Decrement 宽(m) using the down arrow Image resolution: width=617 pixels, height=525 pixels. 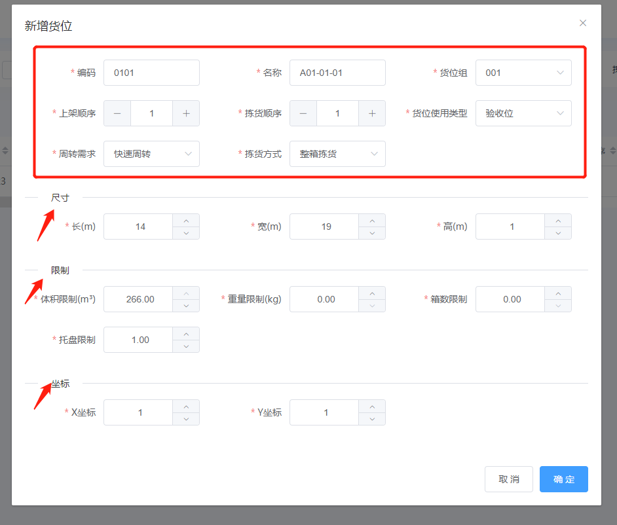tap(372, 233)
